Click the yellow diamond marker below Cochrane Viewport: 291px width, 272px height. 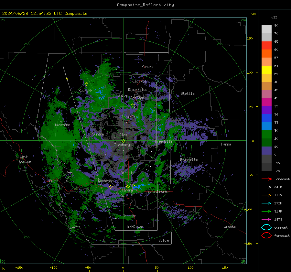pos(111,187)
